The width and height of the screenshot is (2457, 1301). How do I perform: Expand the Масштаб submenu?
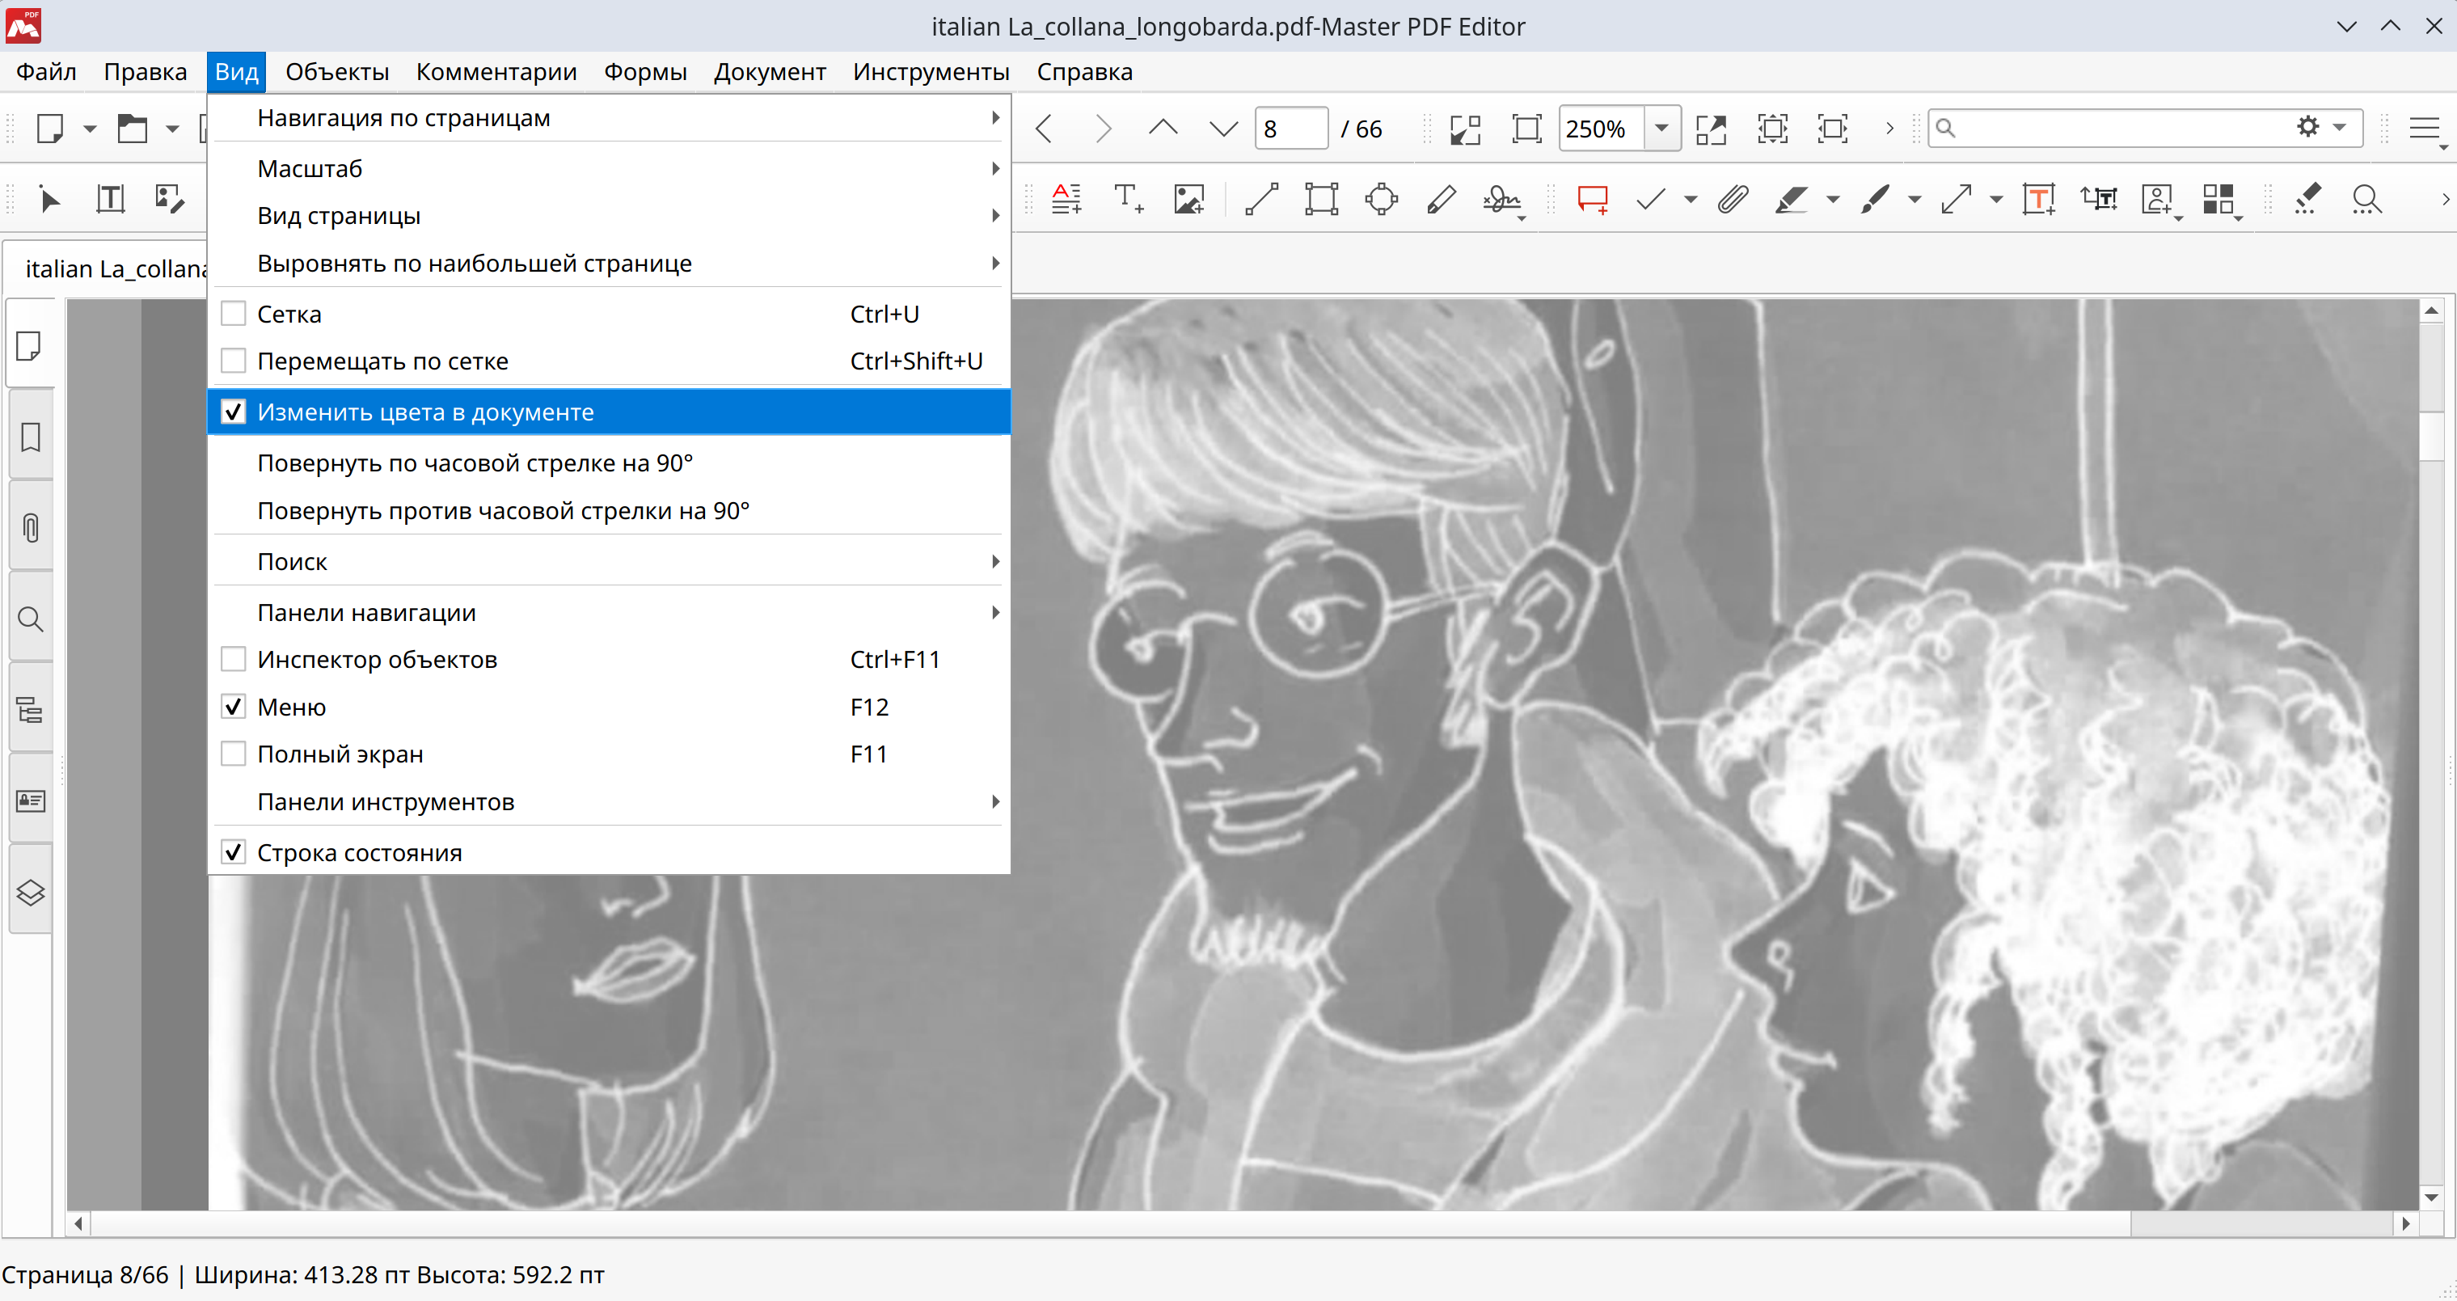pos(609,168)
